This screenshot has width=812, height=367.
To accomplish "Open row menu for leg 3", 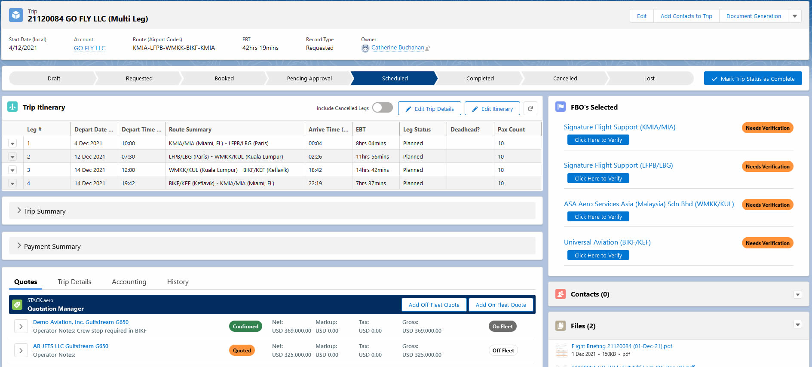I will [12, 170].
